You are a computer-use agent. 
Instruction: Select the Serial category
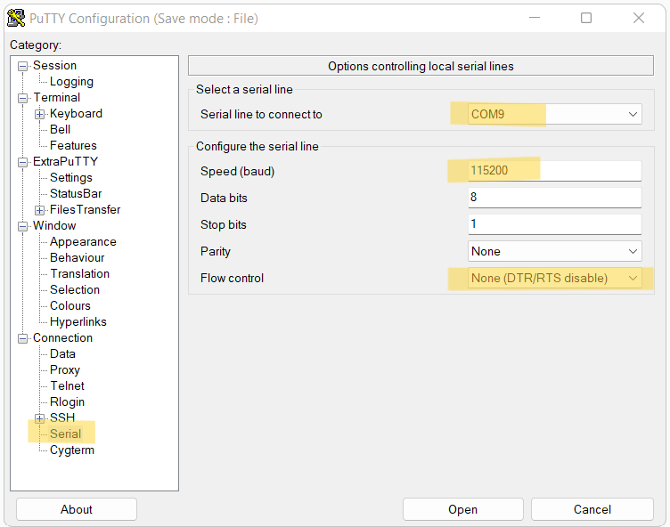65,434
